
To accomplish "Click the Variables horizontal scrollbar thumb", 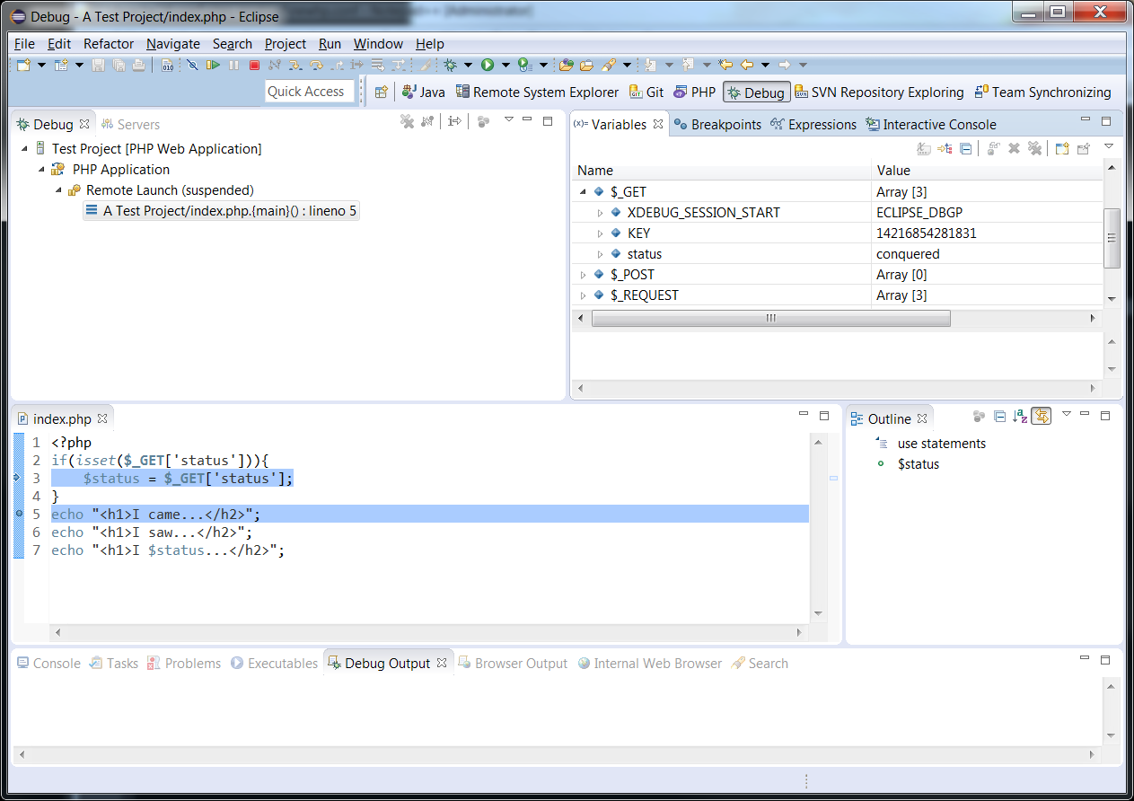I will (x=770, y=318).
